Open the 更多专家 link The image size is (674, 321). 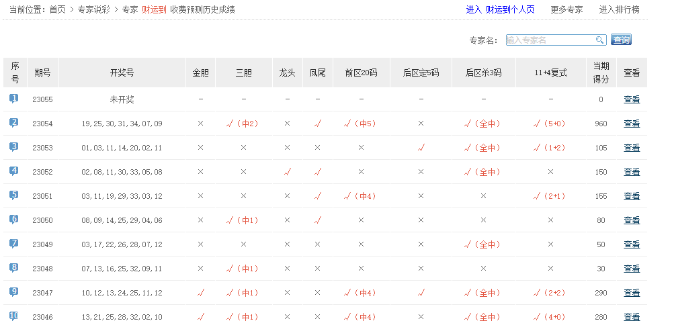(566, 10)
